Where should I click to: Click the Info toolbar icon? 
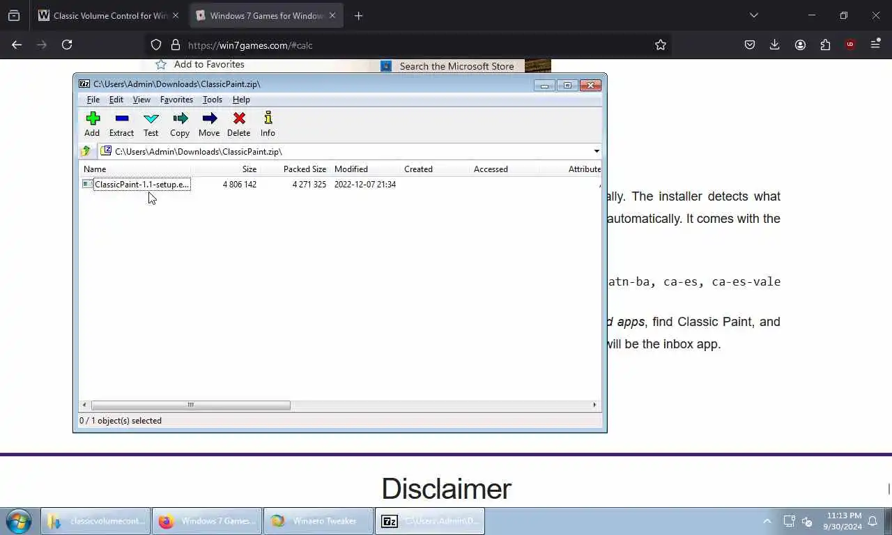pos(268,124)
